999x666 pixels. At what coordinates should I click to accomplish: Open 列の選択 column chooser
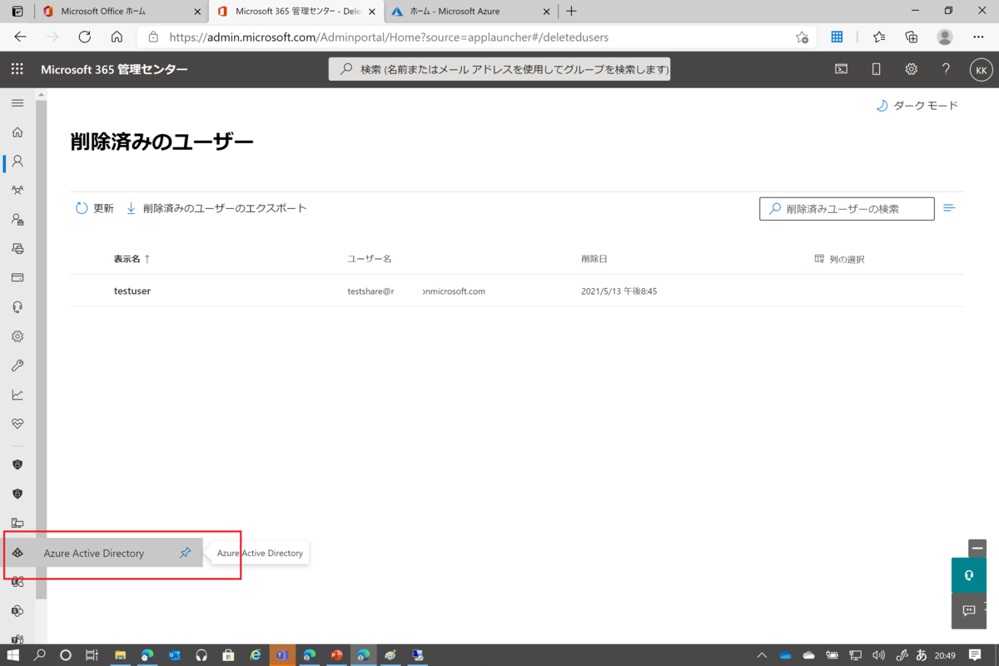coord(839,259)
